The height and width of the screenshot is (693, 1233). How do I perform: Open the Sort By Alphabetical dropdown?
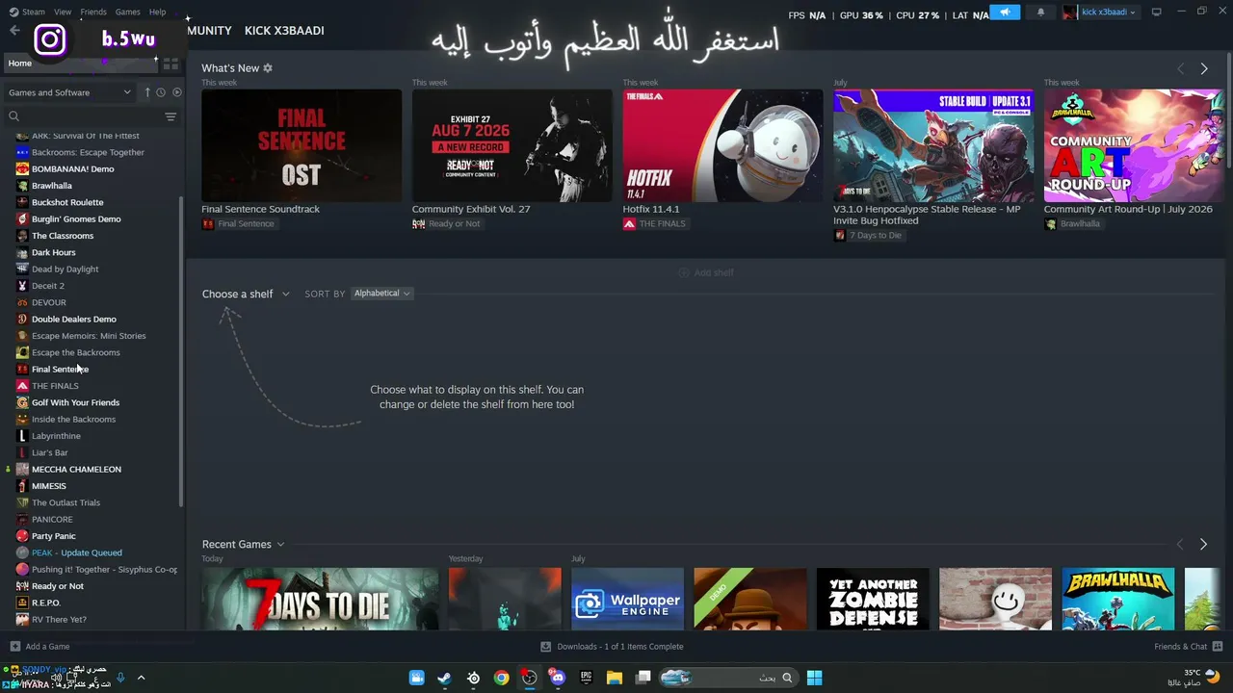point(381,294)
